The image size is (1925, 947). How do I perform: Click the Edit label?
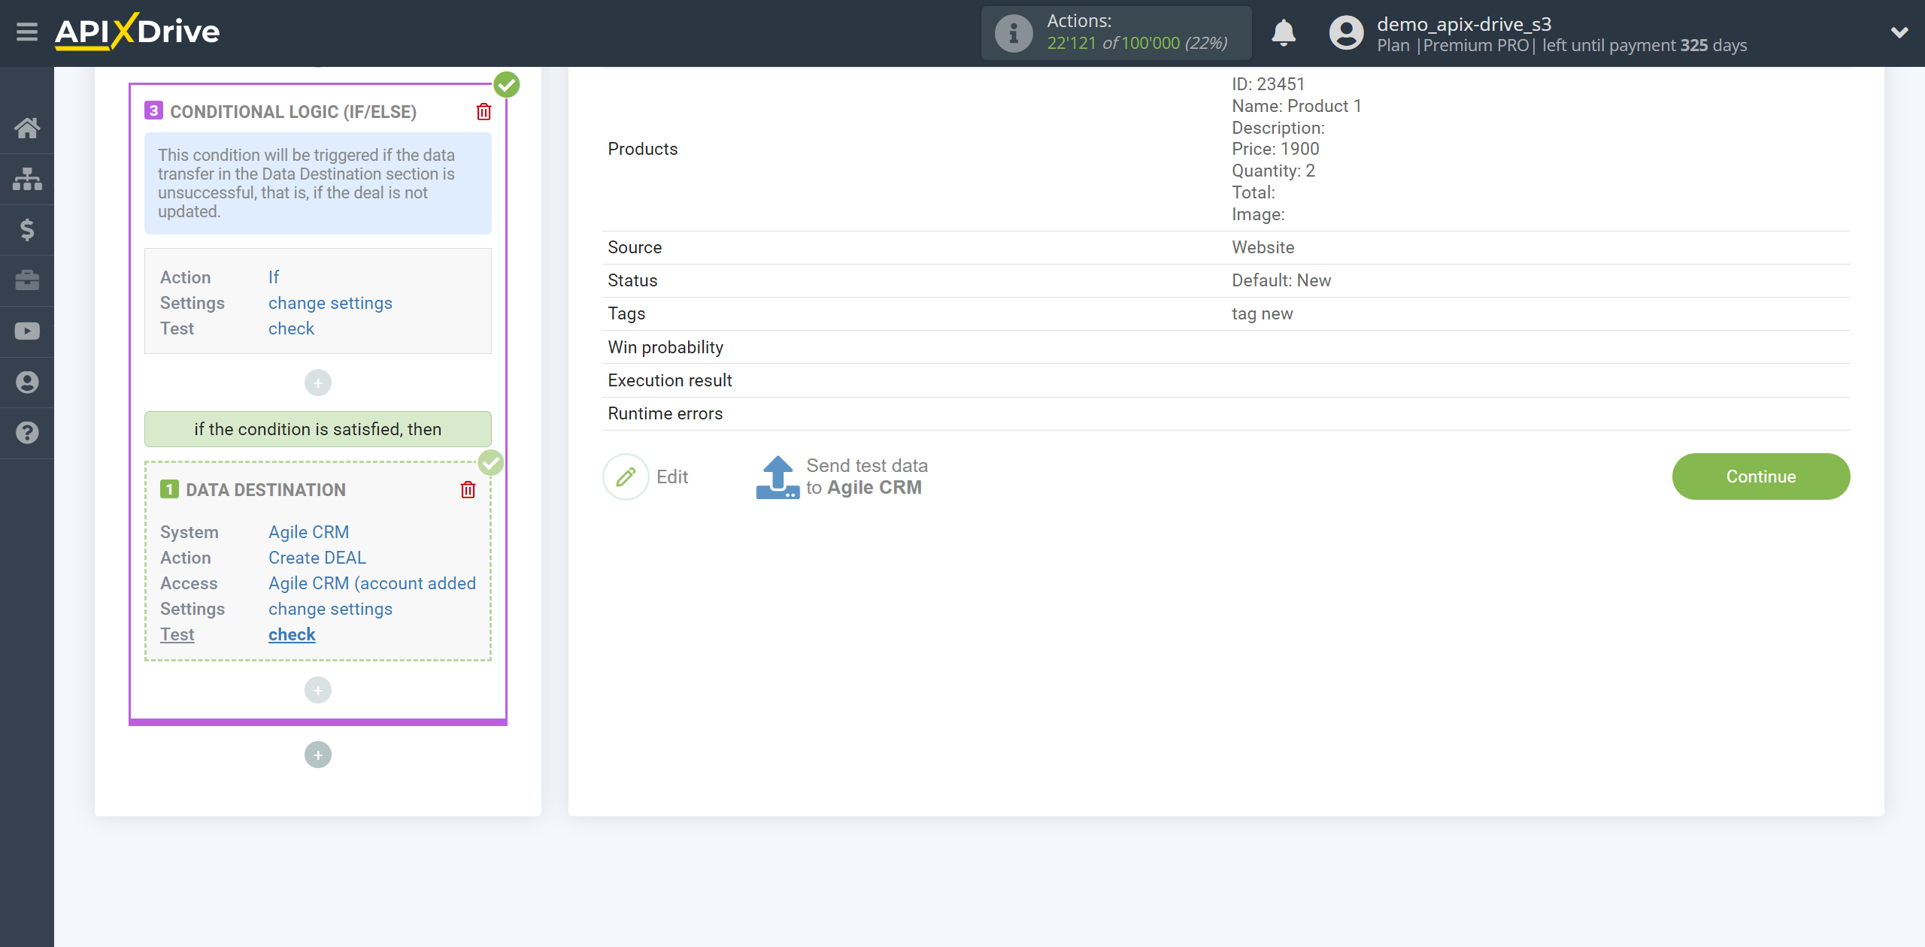672,477
